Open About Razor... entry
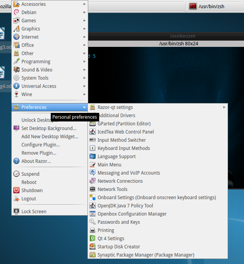The image size is (244, 264). tap(50, 161)
